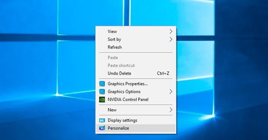Expand the Graphics Options arrow chevron

pos(171,92)
